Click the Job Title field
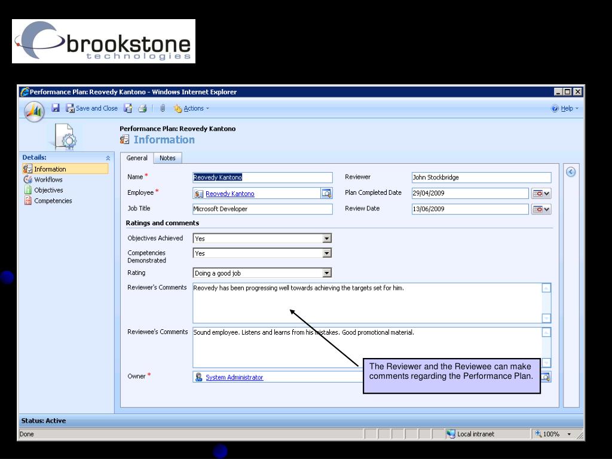 point(262,209)
